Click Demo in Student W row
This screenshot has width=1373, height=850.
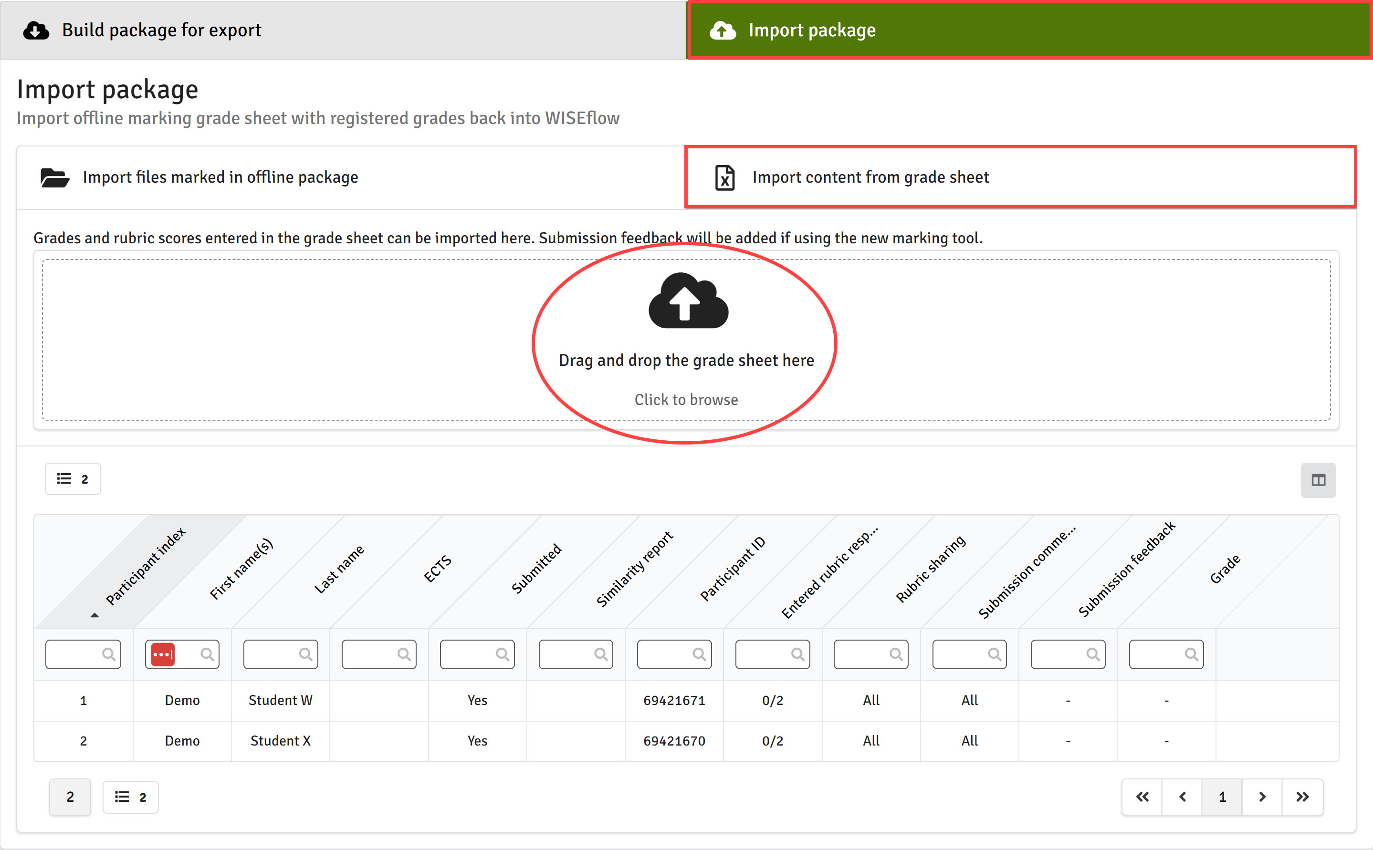(182, 700)
